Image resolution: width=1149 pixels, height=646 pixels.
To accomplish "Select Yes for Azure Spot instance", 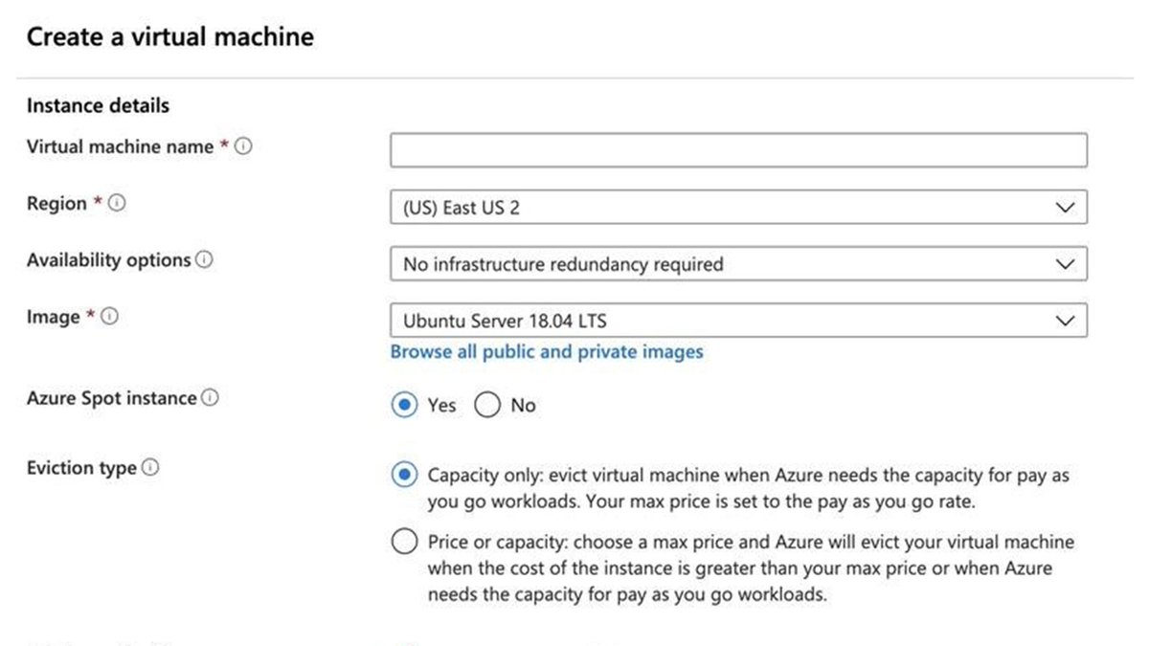I will (405, 405).
